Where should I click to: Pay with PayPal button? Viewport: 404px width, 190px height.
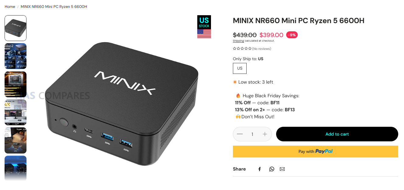click(315, 151)
